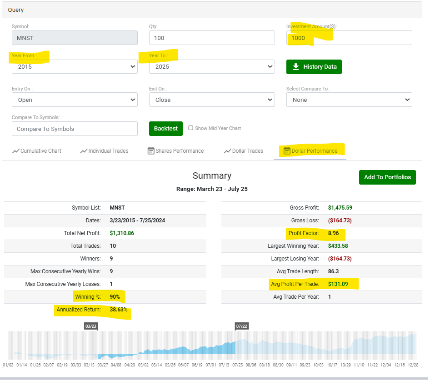435x381 pixels.
Task: Open the Select Compare To dropdown
Action: click(349, 100)
